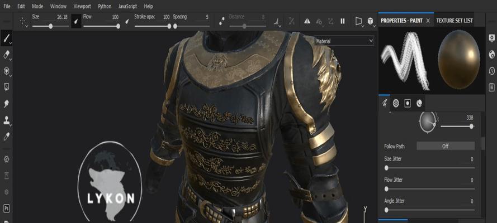
Task: Toggle the Symmetry icon in top toolbar
Action: point(307,21)
